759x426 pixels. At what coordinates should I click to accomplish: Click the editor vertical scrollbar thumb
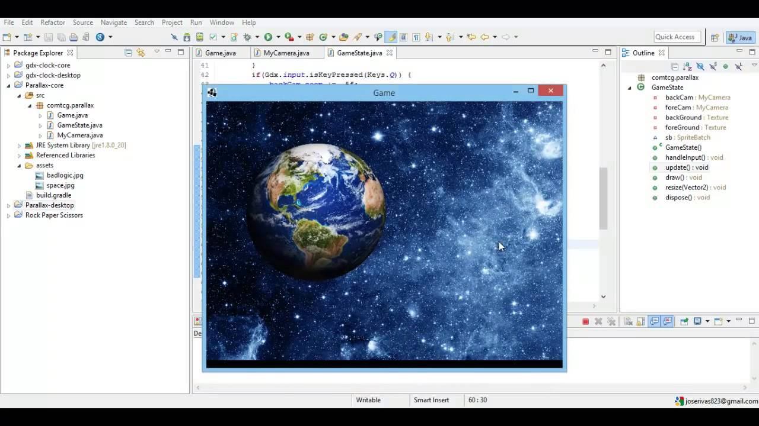[x=603, y=198]
